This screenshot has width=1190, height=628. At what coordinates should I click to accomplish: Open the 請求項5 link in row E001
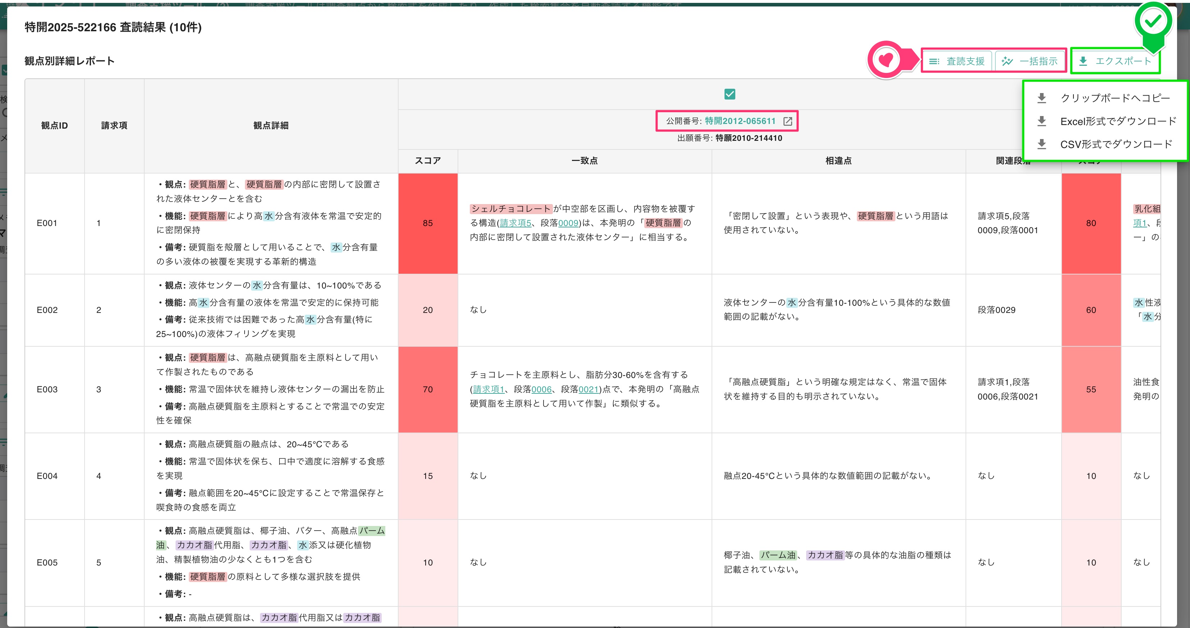515,223
